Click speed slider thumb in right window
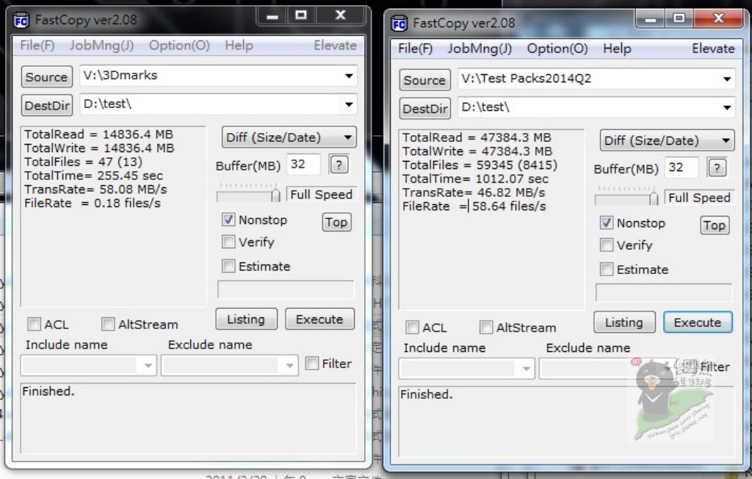Image resolution: width=752 pixels, height=479 pixels. [654, 198]
